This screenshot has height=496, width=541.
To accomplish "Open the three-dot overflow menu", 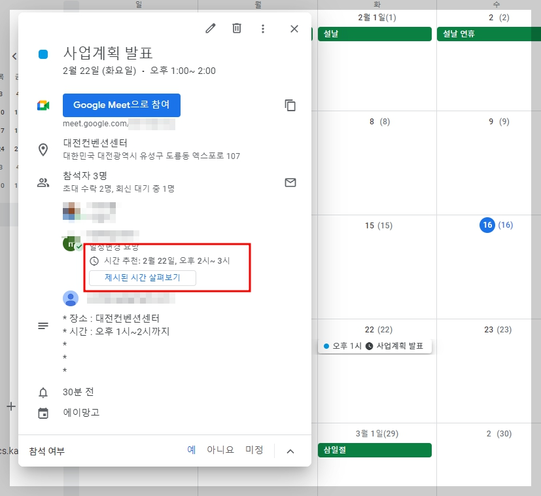I will 264,29.
